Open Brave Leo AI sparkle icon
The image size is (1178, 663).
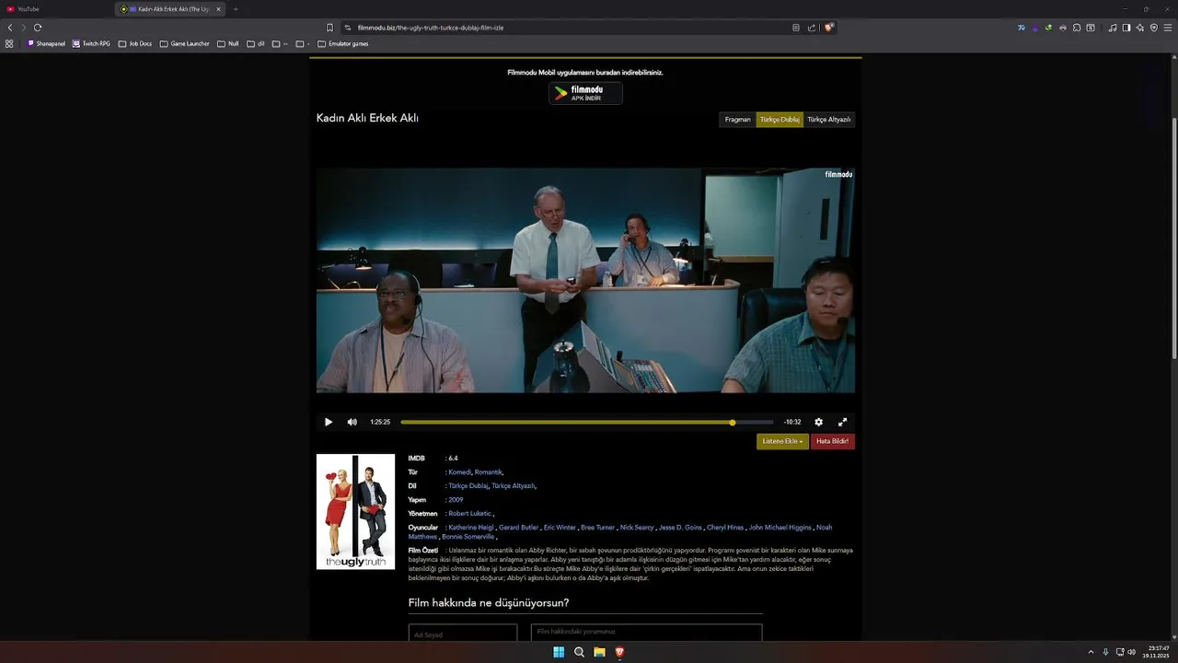click(1140, 28)
